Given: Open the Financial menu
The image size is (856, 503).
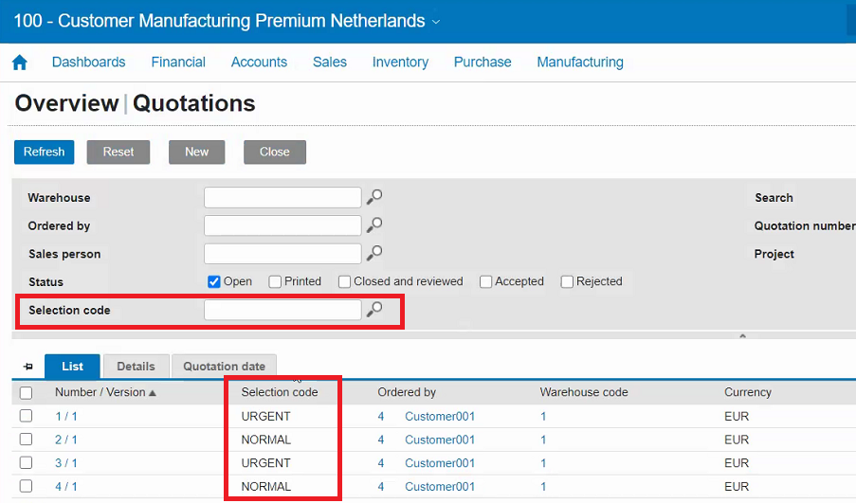Looking at the screenshot, I should [x=178, y=63].
